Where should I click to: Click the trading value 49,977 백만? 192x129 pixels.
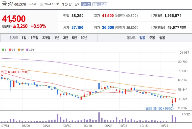pos(177,28)
